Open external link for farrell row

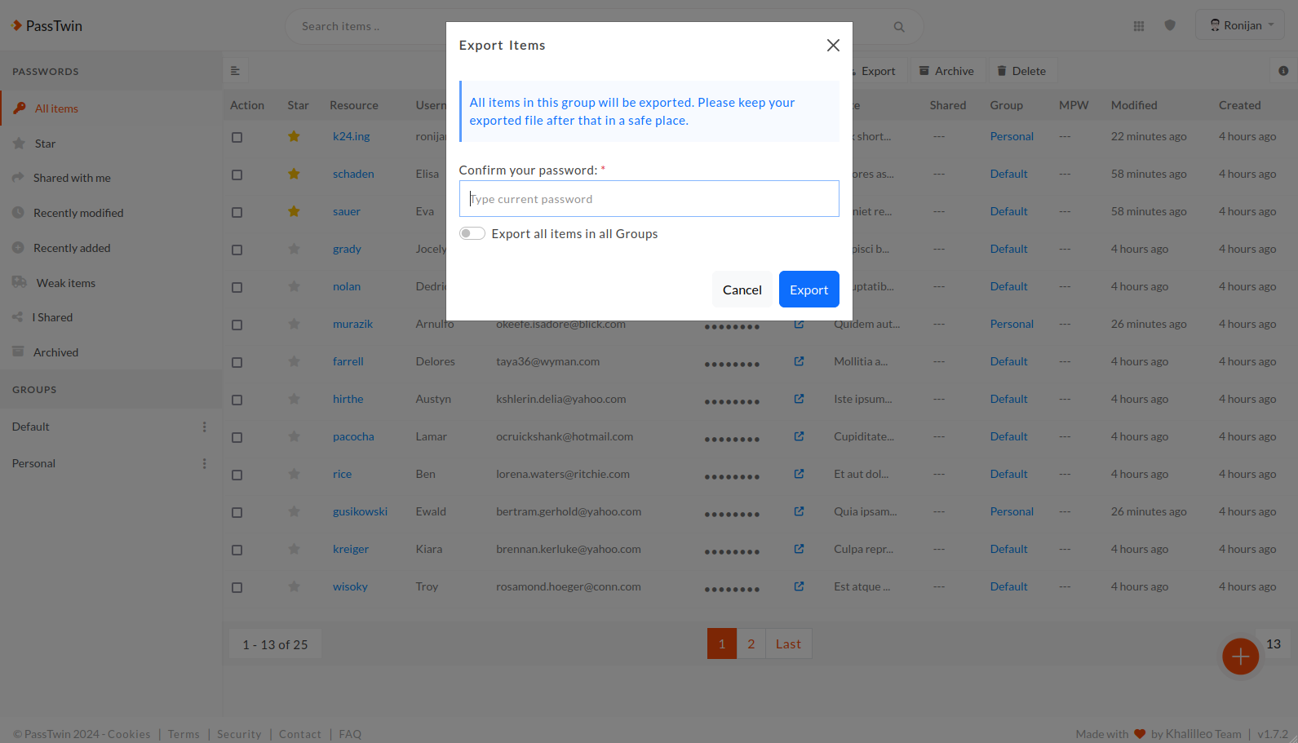pos(799,361)
